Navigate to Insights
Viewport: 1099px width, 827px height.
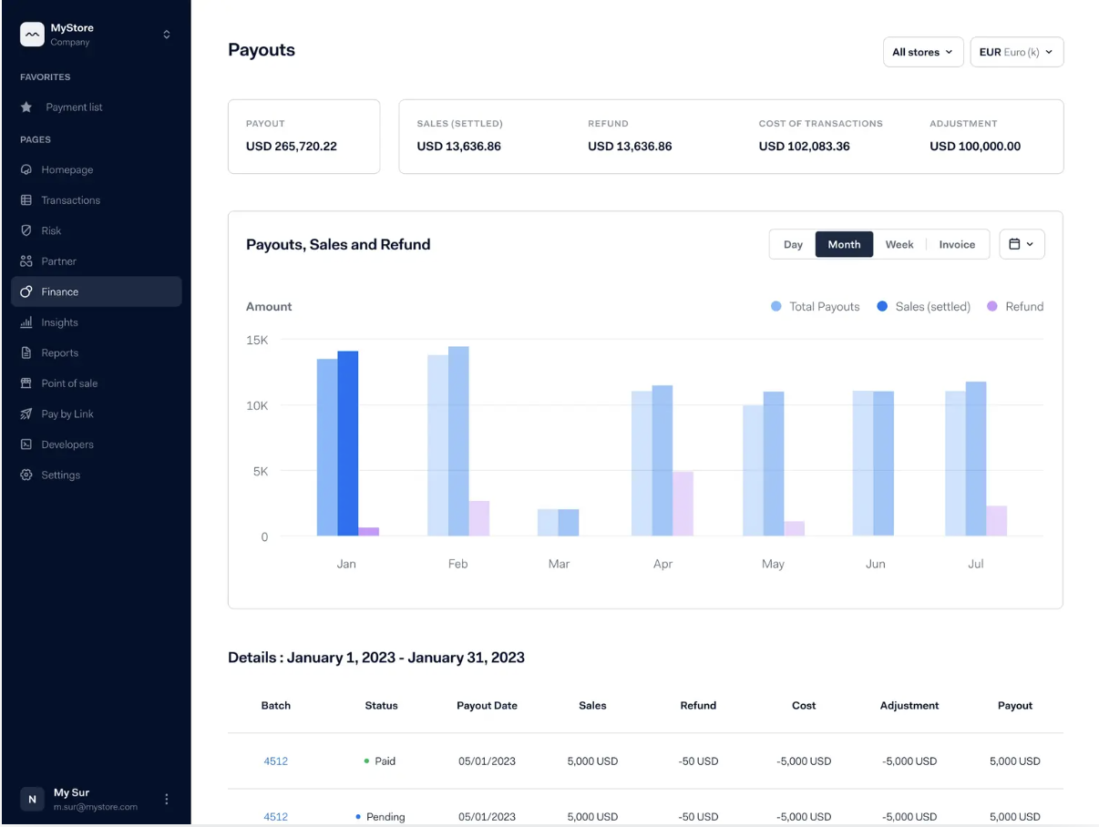click(60, 322)
